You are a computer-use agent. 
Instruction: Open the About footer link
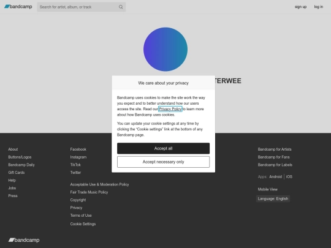pos(13,149)
